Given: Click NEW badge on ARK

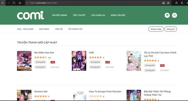Looking at the screenshot, I should click(107, 62).
